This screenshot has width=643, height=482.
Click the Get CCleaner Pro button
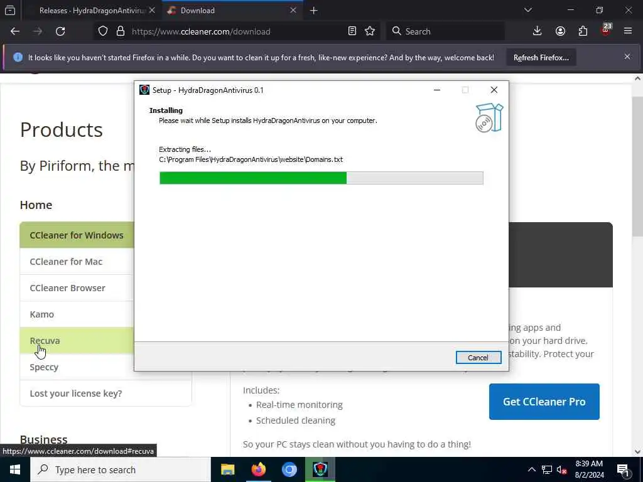click(544, 402)
